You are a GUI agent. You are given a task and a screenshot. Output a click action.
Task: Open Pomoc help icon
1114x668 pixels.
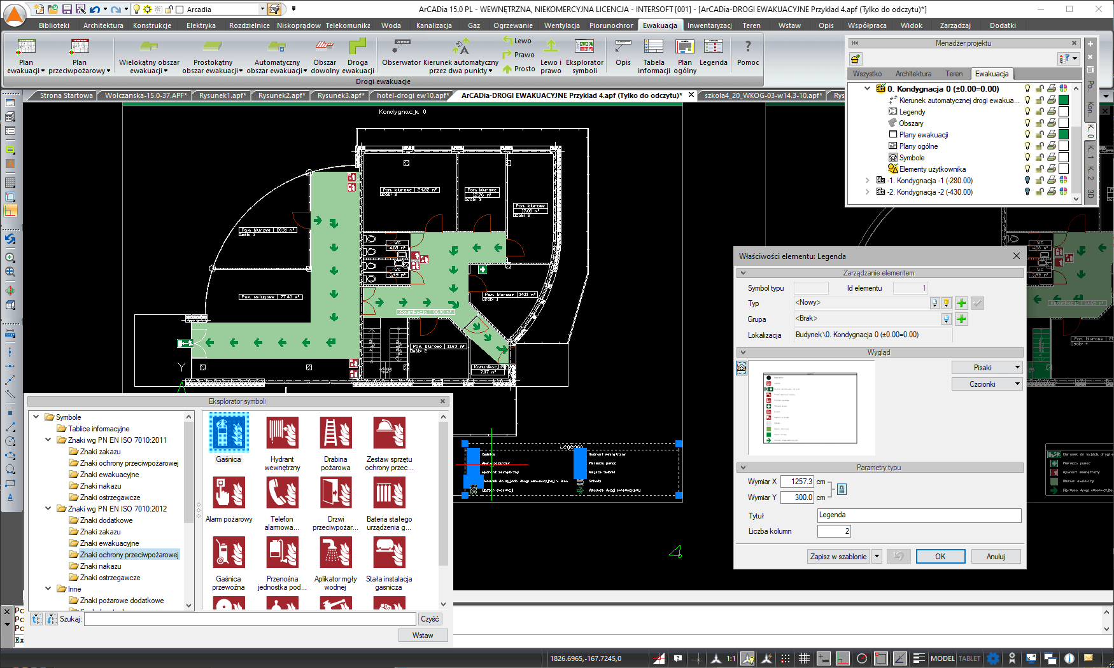748,52
